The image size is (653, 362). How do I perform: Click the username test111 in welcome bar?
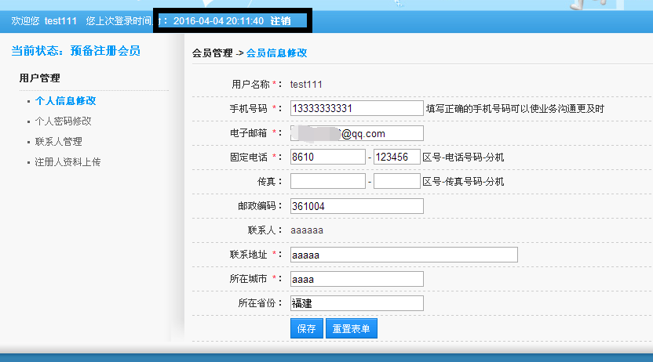point(60,21)
